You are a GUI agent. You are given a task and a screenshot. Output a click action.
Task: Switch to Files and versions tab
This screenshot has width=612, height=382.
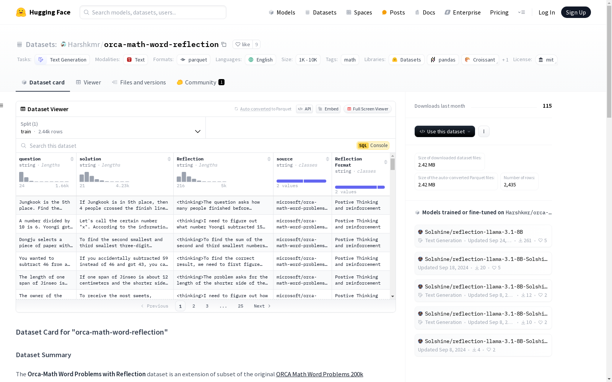click(139, 82)
